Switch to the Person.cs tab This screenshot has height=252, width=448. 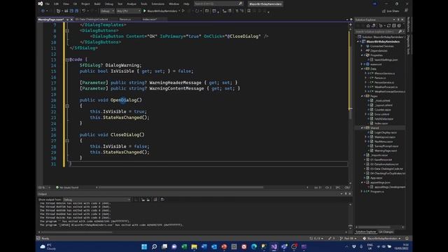coord(125,20)
